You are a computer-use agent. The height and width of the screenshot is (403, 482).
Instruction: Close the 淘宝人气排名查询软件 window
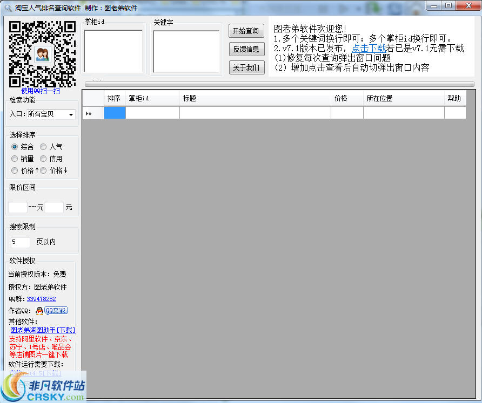coord(468,6)
